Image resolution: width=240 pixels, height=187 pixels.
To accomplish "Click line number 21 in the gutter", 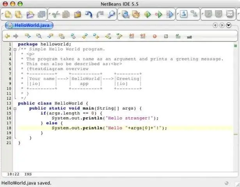I will coord(9,143).
